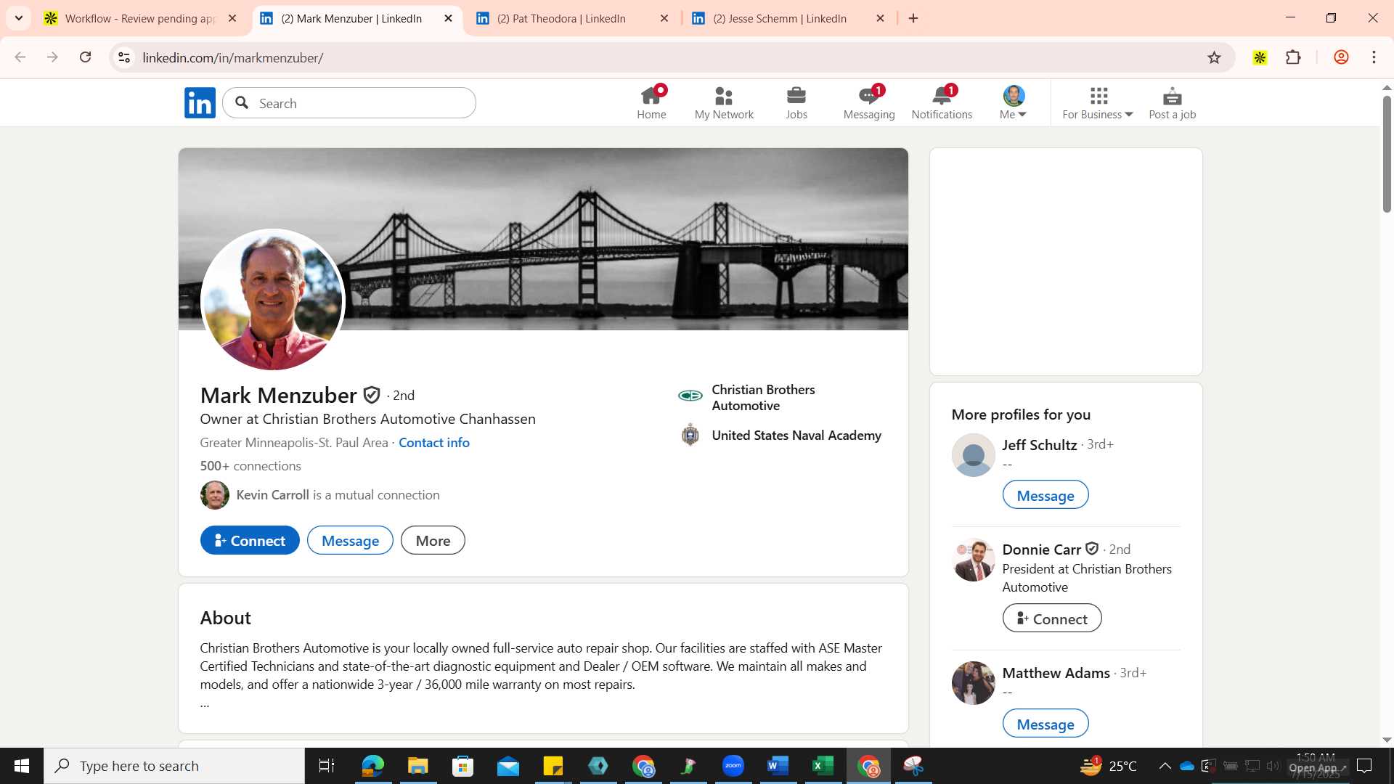Go back to the previous page

coord(20,57)
